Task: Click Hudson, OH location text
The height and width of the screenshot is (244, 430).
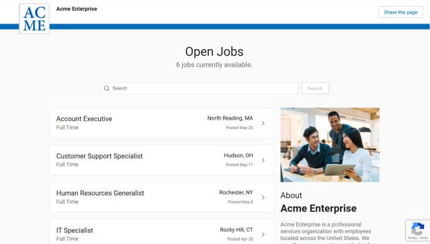Action: (x=239, y=155)
